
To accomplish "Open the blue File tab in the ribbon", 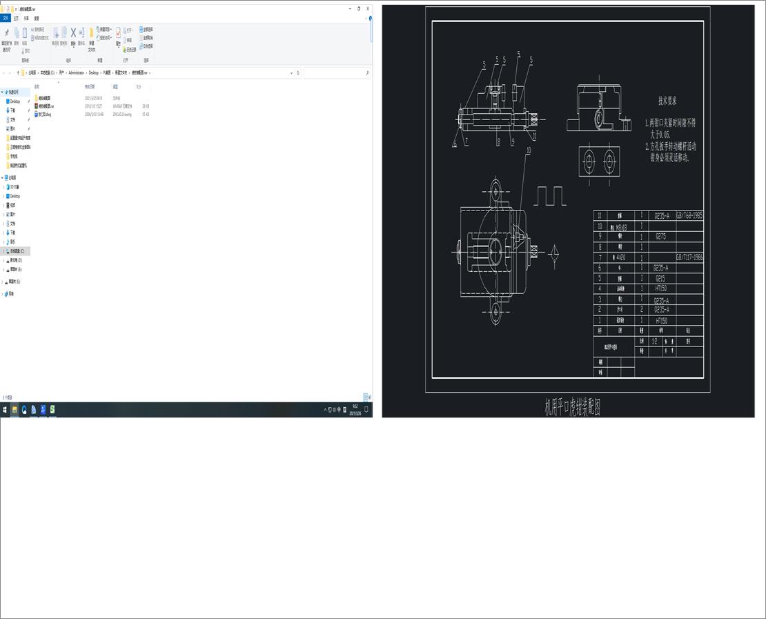I will (6, 18).
